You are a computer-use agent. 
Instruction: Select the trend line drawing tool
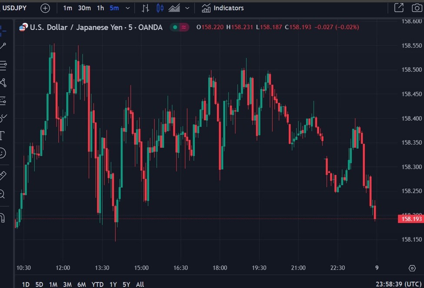pyautogui.click(x=3, y=46)
